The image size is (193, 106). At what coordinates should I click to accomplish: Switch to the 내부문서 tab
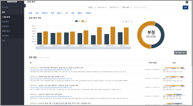click(88, 13)
